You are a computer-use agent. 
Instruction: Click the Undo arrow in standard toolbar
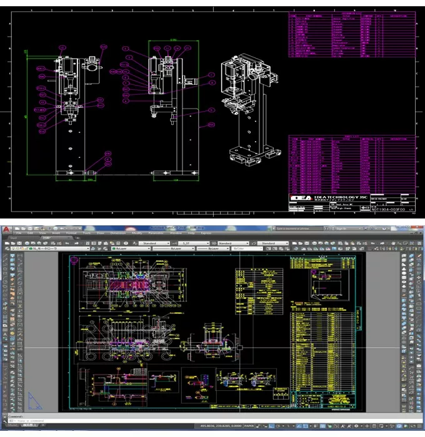67,243
